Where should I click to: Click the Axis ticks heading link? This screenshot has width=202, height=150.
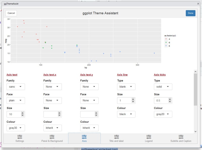[x=160, y=75]
